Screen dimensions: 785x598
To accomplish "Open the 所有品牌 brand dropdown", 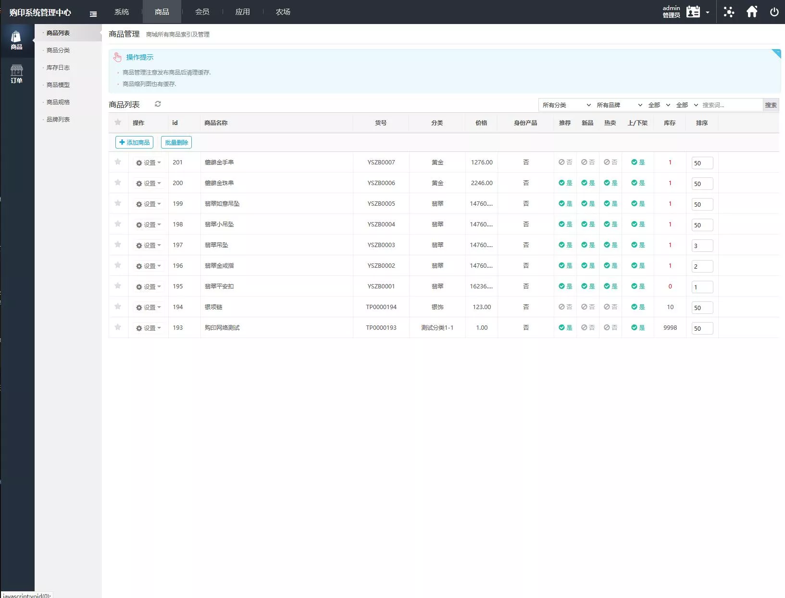I will 619,105.
